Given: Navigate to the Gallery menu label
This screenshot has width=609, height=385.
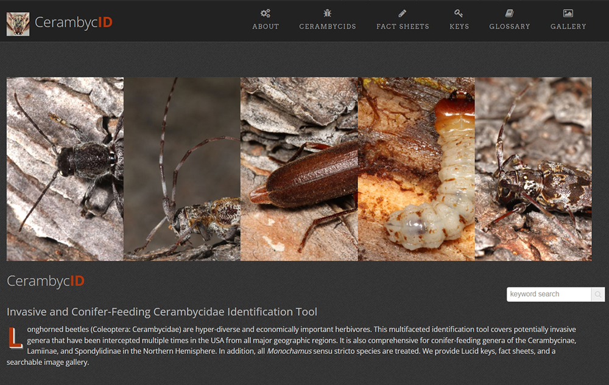Looking at the screenshot, I should [x=568, y=27].
